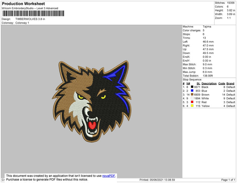
Task: Click the Black color swatch in stop sequence
Action: click(x=192, y=87)
